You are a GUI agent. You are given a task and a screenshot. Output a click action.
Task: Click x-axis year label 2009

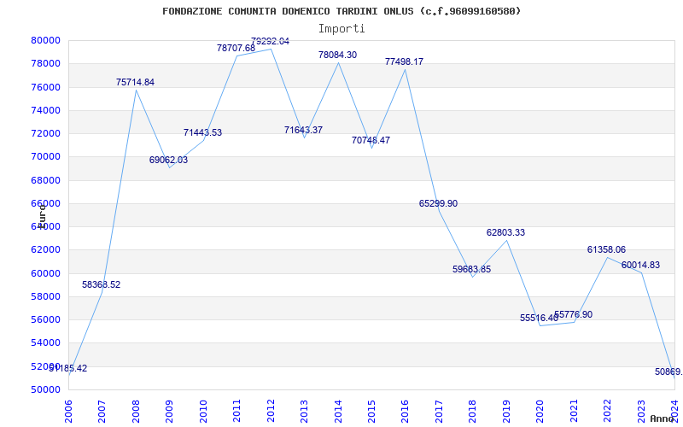pos(169,412)
